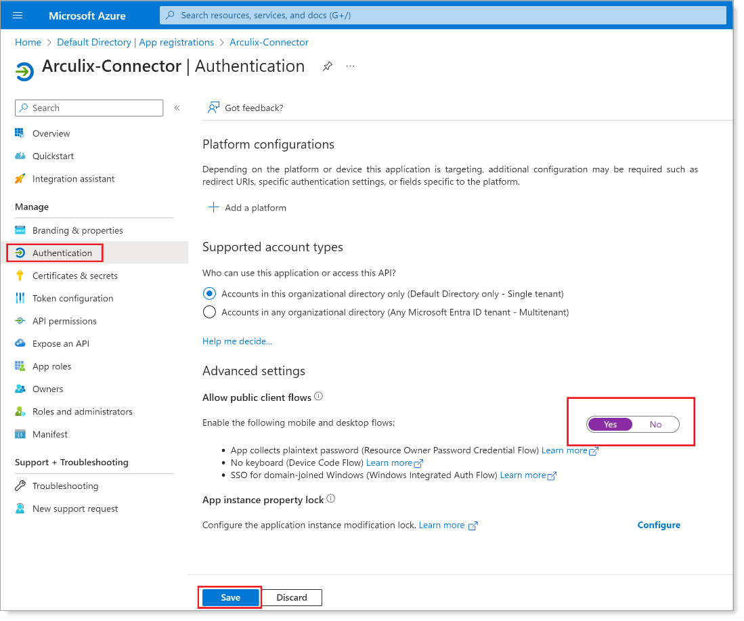Open Troubleshooting in the sidebar
Image resolution: width=744 pixels, height=621 pixels.
click(x=66, y=486)
